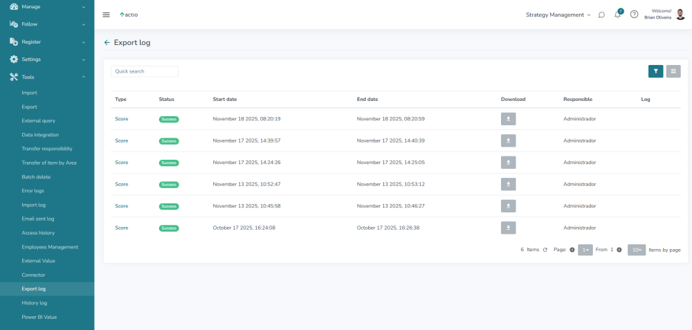Open External query menu item
The image size is (692, 330).
(x=38, y=120)
